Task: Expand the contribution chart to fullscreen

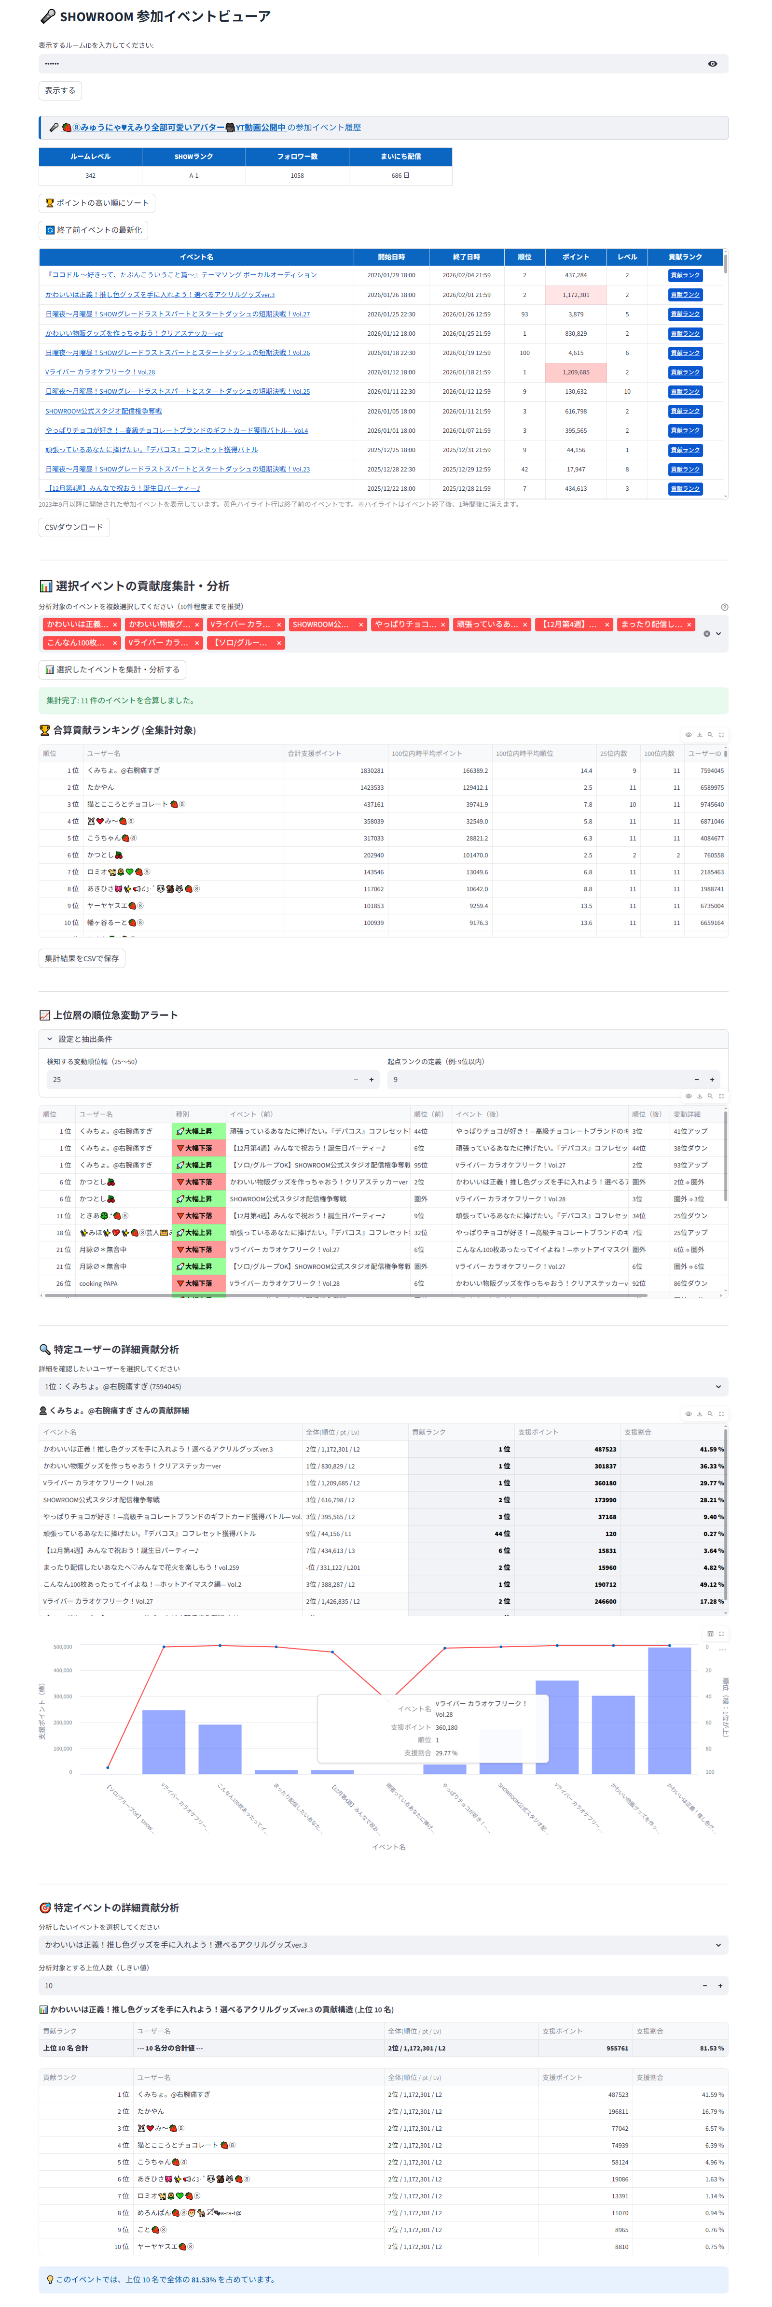Action: 721,1634
